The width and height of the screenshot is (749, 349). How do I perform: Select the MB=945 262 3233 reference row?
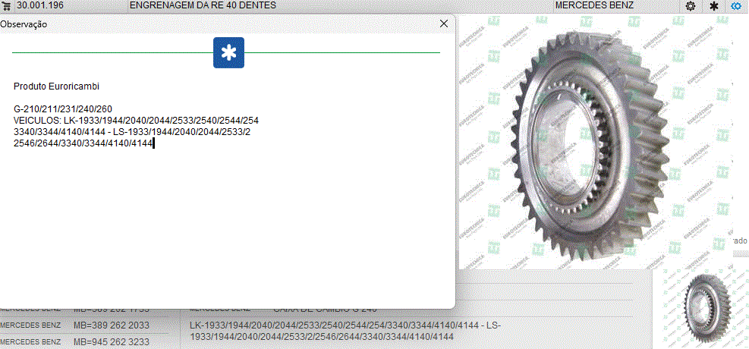111,342
